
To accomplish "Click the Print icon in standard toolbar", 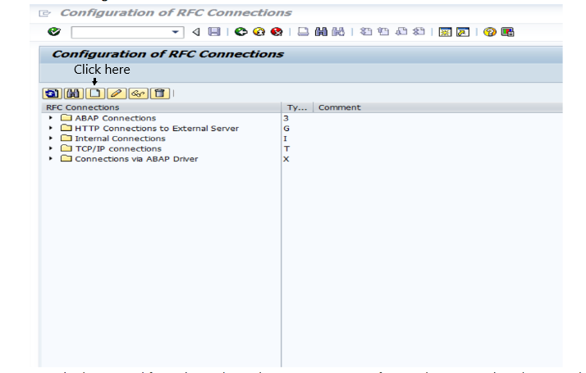I will point(303,32).
